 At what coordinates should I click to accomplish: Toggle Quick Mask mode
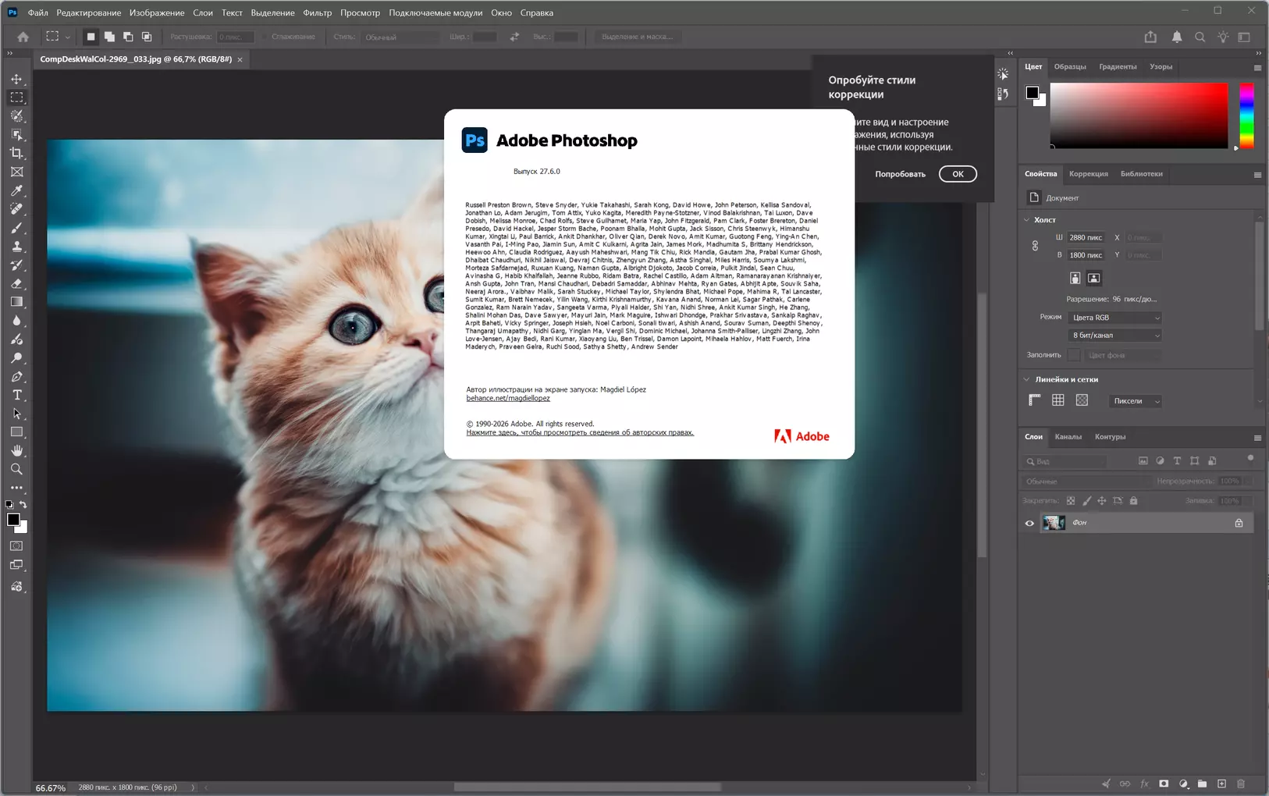click(x=16, y=546)
